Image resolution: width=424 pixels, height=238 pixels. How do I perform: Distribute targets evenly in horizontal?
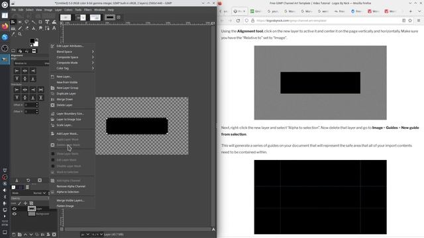41,90
